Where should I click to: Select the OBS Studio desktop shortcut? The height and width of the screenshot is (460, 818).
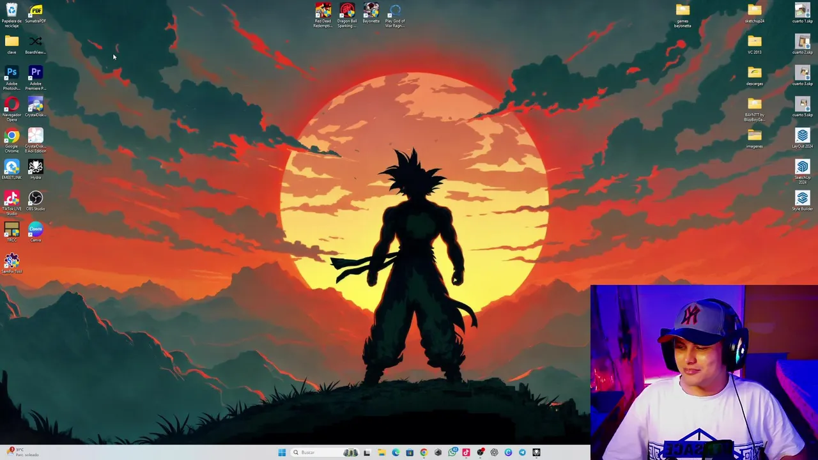(x=36, y=201)
